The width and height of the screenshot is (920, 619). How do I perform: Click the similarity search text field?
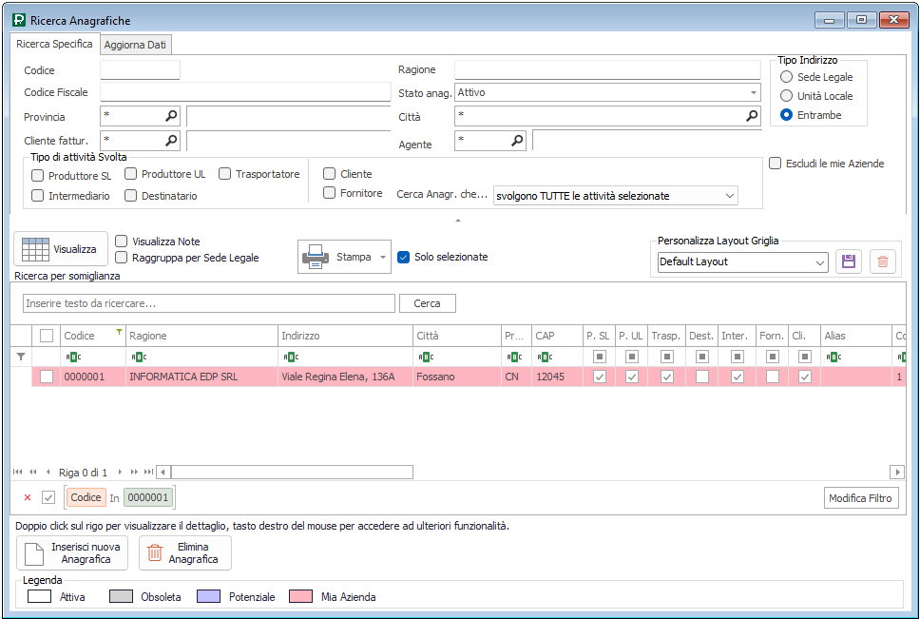(x=208, y=303)
